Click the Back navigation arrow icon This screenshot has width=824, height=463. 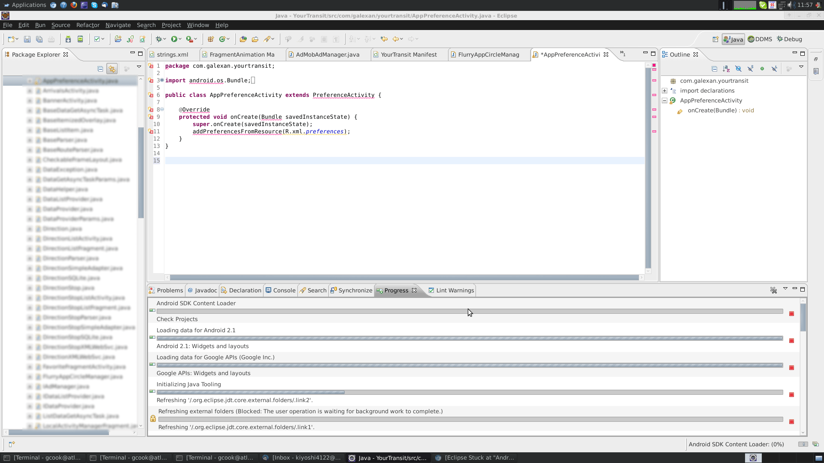(x=396, y=39)
